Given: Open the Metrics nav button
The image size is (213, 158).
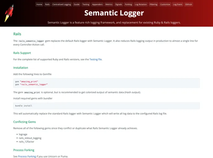Looking at the screenshot, I should coord(109,4).
